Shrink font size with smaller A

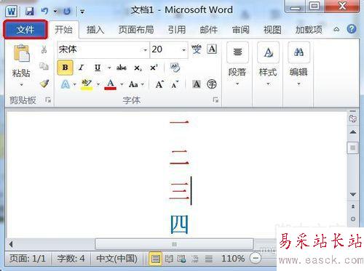[175, 84]
